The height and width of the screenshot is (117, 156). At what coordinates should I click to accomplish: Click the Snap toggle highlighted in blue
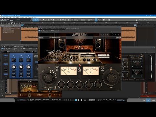pyautogui.click(x=96, y=20)
